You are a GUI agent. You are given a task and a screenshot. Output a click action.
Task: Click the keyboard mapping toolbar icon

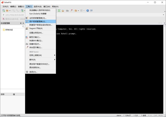[67, 11]
